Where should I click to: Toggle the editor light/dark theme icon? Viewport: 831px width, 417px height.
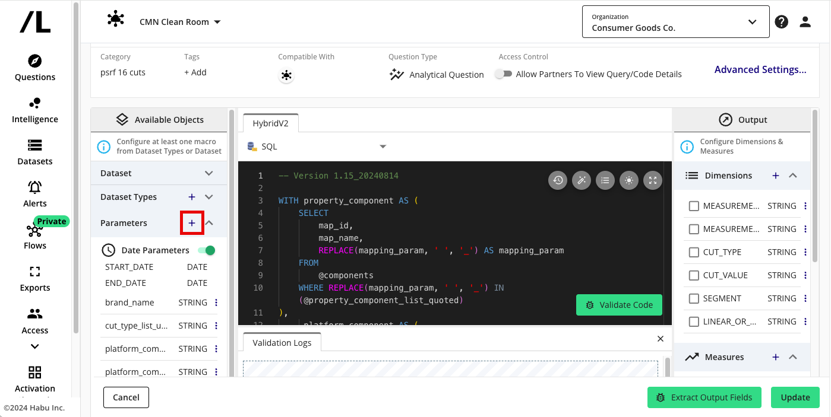point(629,180)
